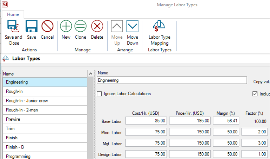Select the Trim labor type
This screenshot has width=270, height=159.
coord(45,129)
